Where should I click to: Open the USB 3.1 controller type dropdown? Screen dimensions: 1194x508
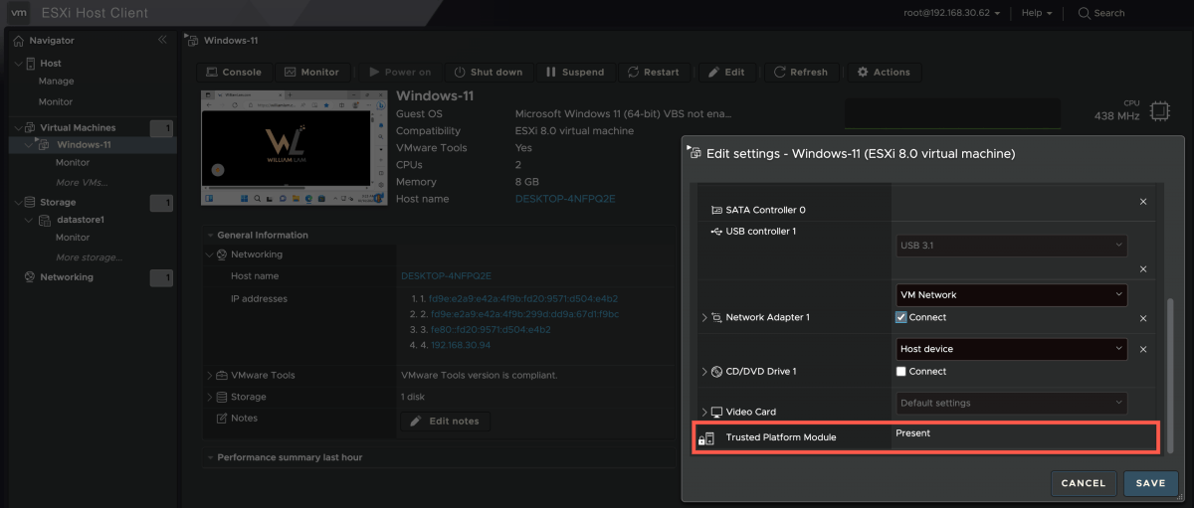[1011, 245]
